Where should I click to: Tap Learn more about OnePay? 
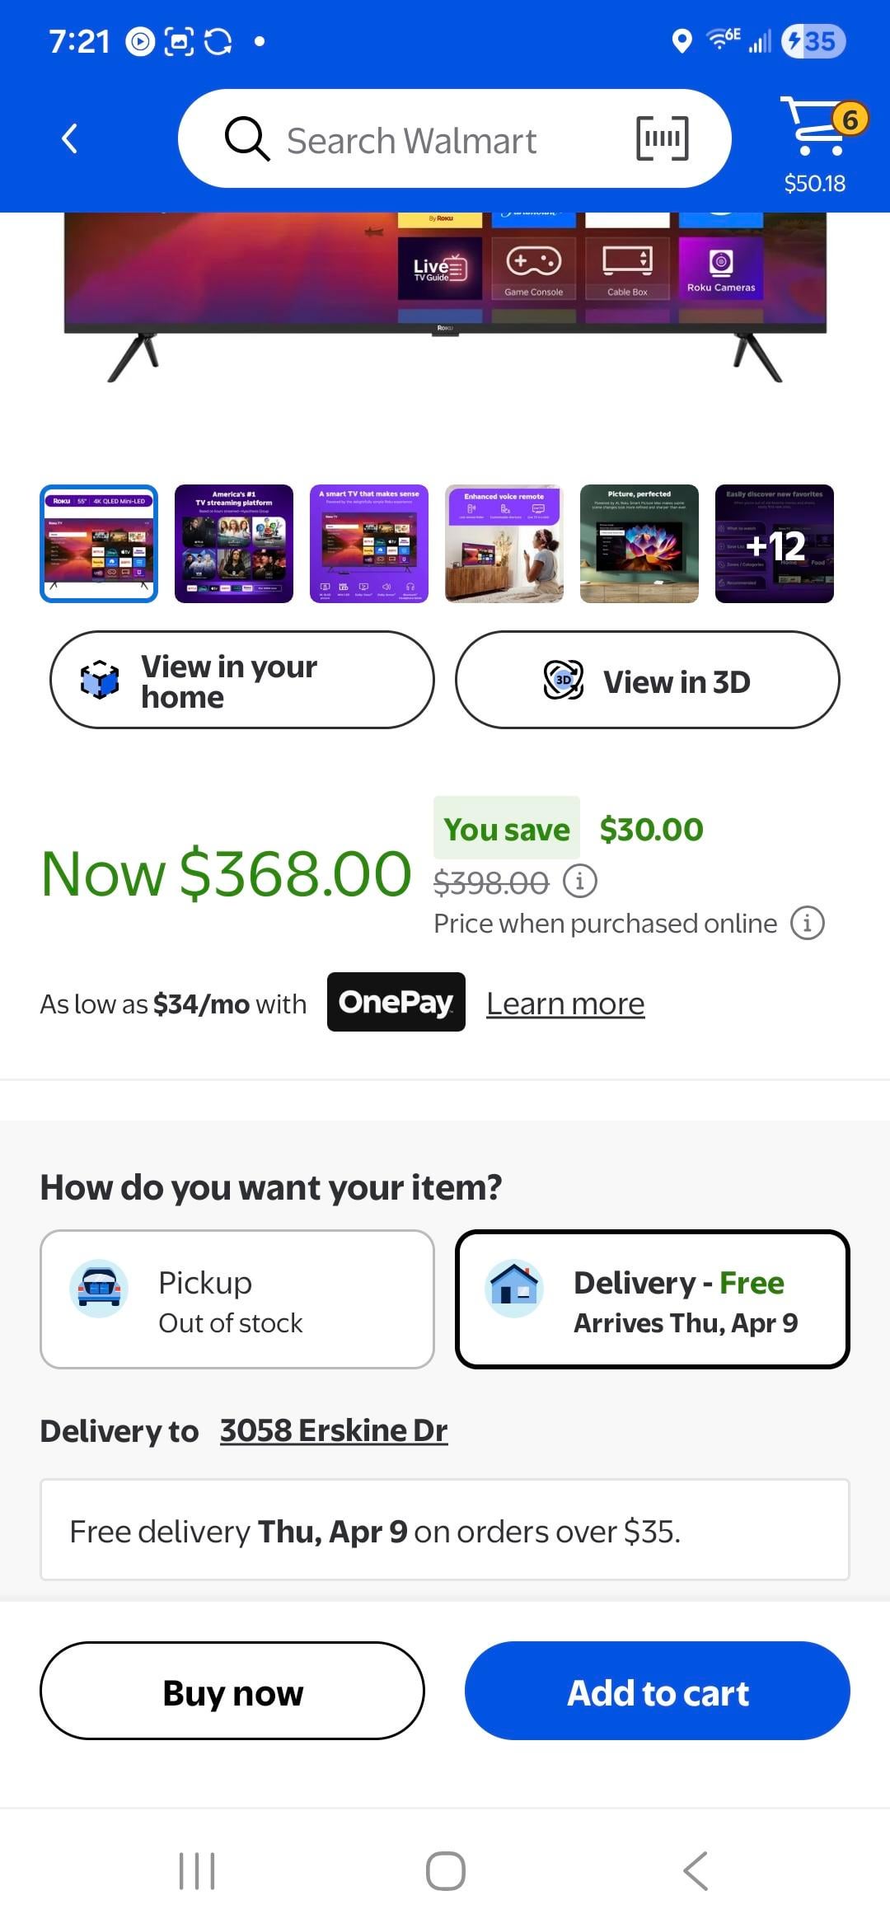coord(565,1004)
